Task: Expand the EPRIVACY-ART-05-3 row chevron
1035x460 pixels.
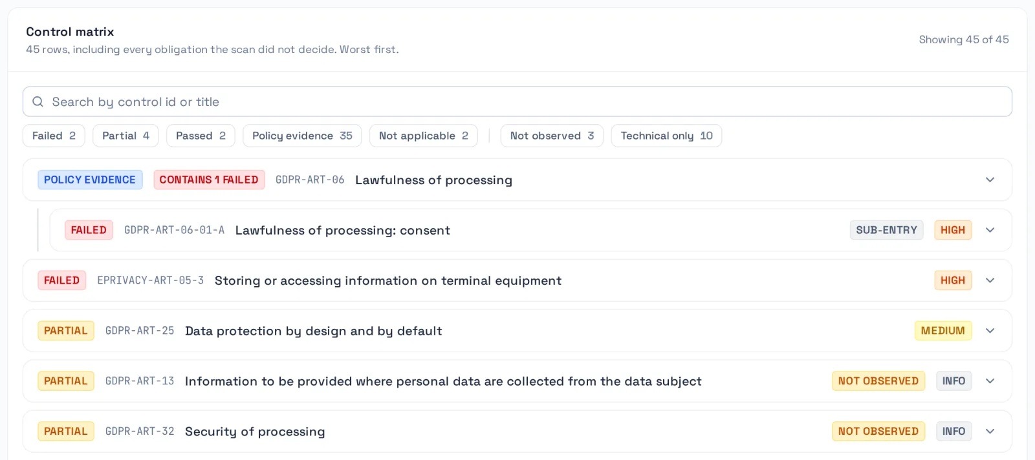Action: pos(990,280)
